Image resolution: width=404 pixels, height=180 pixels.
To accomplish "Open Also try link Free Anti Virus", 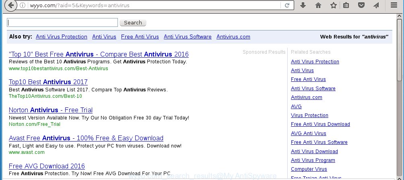I will pyautogui.click(x=140, y=37).
